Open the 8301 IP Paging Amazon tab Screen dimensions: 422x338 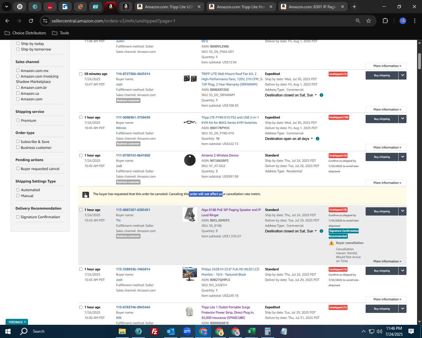pos(313,7)
